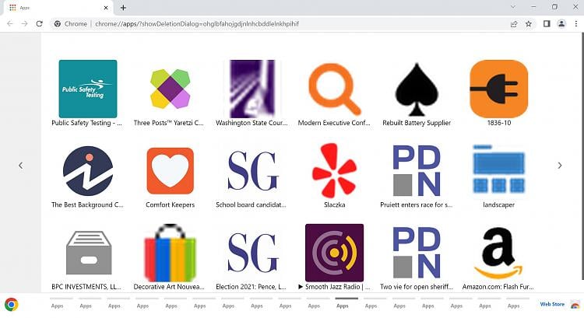The width and height of the screenshot is (584, 318).
Task: Open Slaczka red burst icon
Action: point(335,170)
